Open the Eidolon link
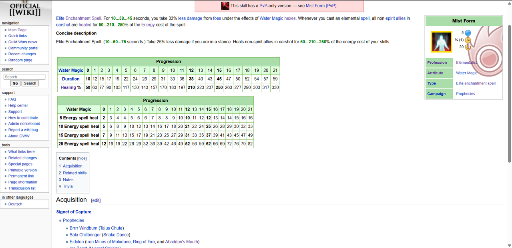Viewport: 512px width, 248px height. (x=77, y=242)
